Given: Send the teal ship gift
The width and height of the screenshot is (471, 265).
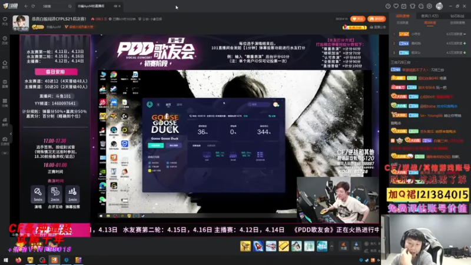Looking at the screenshot, I should point(321,246).
